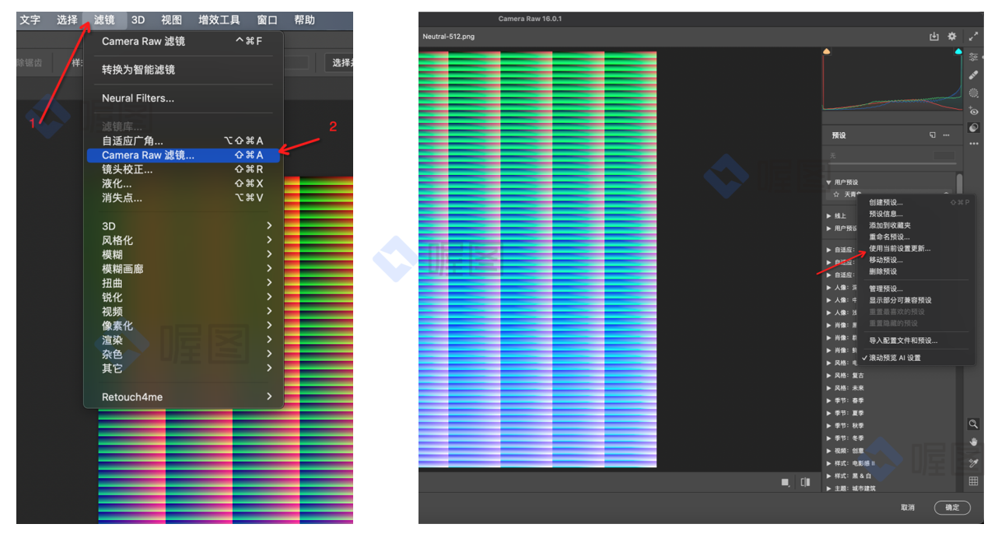
Task: Select Camera Raw 滤镜... highlighted menu item
Action: tap(184, 155)
